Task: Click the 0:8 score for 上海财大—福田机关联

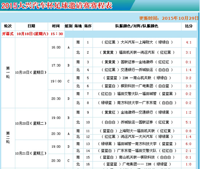Action: click(188, 131)
